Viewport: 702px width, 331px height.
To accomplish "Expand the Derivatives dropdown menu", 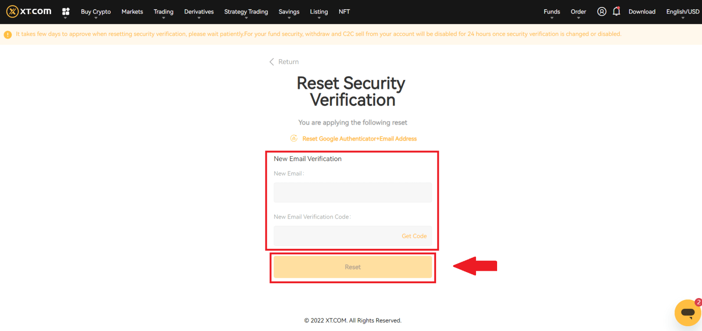I will click(199, 12).
